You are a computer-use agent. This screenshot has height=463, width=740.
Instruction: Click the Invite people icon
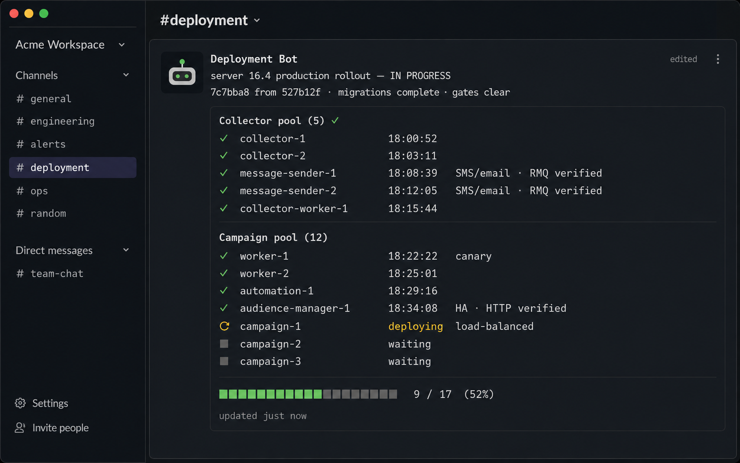pyautogui.click(x=20, y=428)
